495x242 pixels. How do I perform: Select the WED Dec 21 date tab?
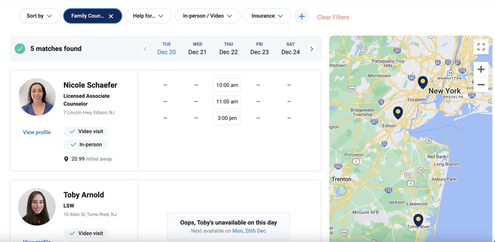pos(197,48)
